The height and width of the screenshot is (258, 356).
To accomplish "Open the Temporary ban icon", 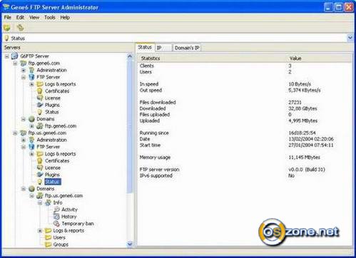I will pos(56,224).
